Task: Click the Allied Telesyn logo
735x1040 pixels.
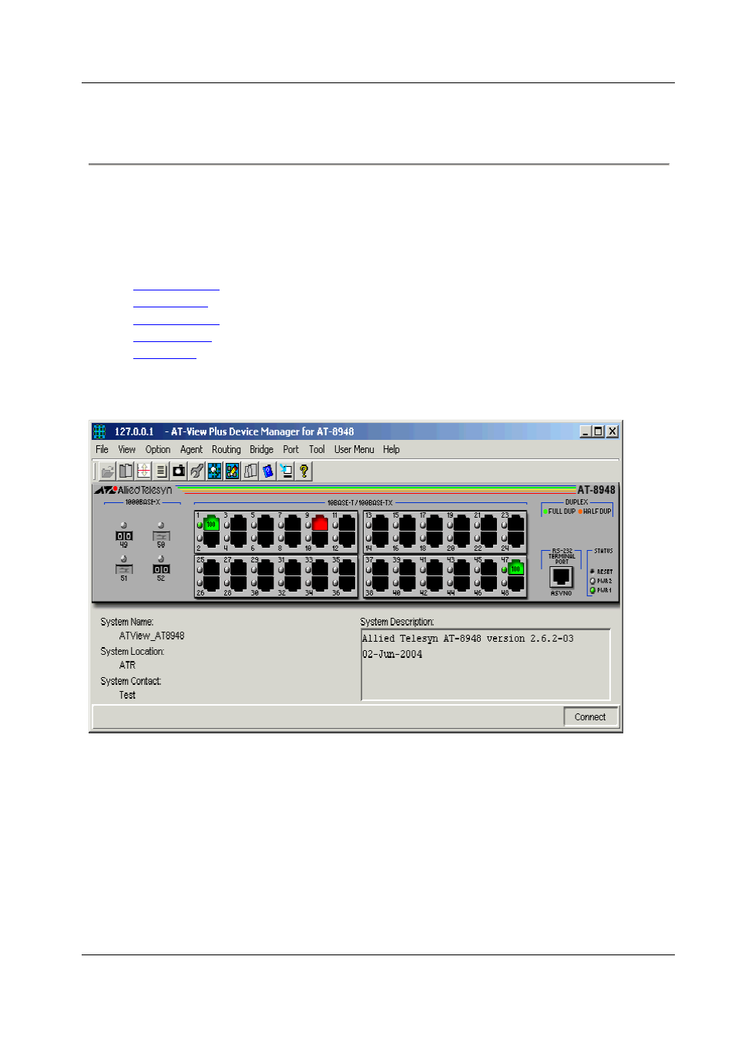Action: [133, 490]
